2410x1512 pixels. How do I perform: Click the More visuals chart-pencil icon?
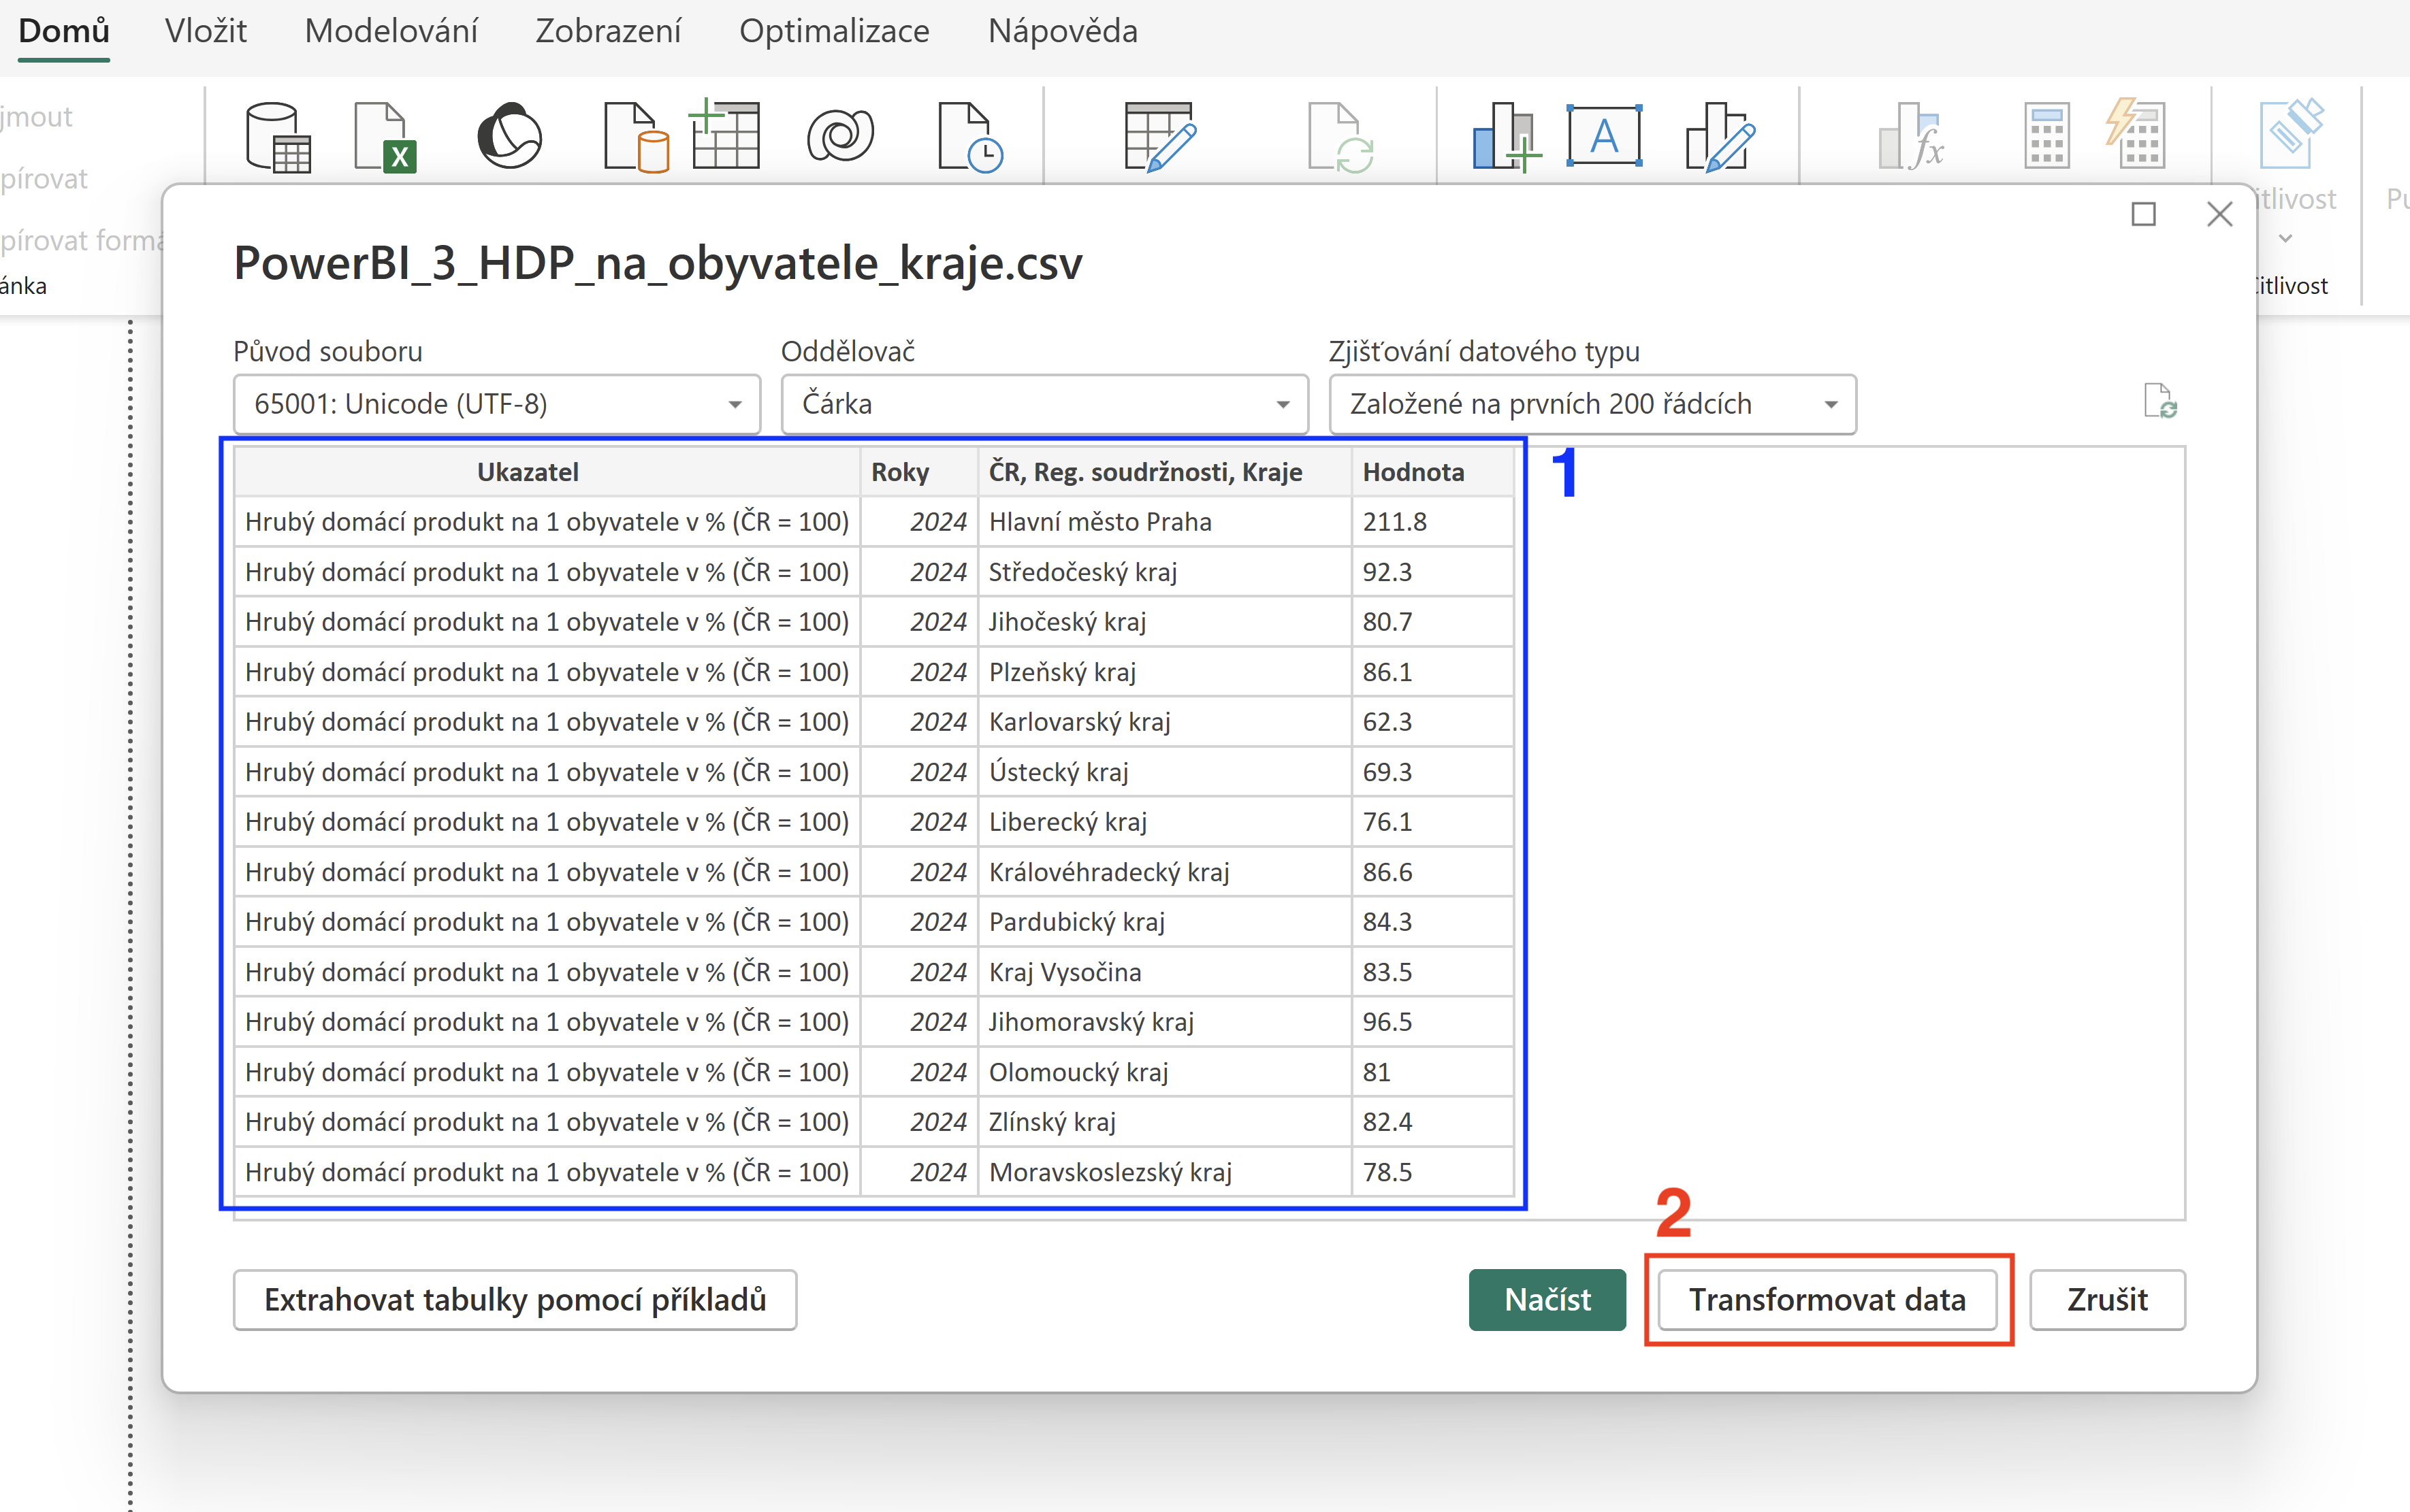pos(1720,137)
